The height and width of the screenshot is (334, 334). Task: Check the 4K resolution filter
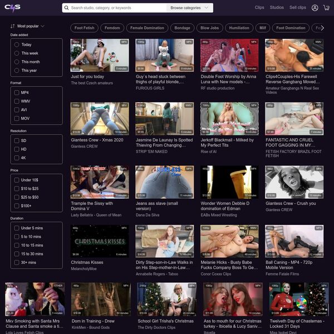coord(17,158)
